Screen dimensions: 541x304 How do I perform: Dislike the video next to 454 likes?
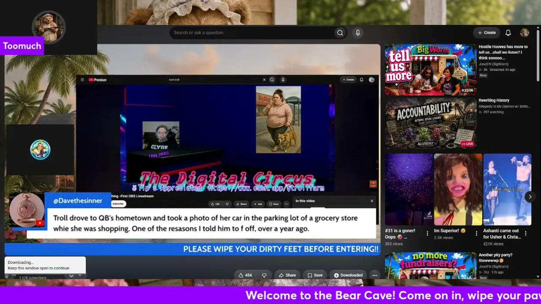click(264, 275)
